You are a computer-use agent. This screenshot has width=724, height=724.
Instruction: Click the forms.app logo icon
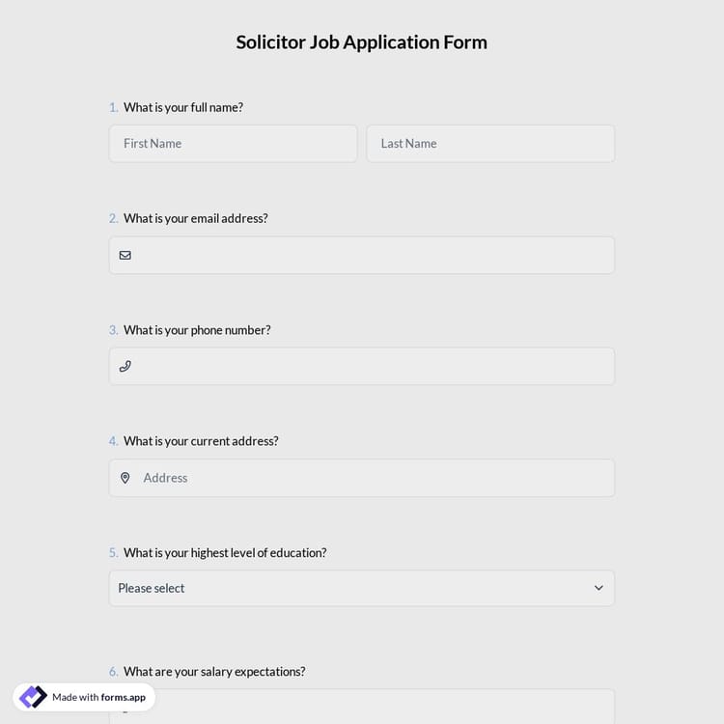33,697
